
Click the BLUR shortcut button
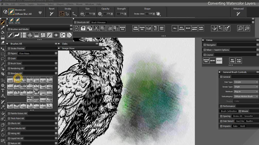(188, 28)
